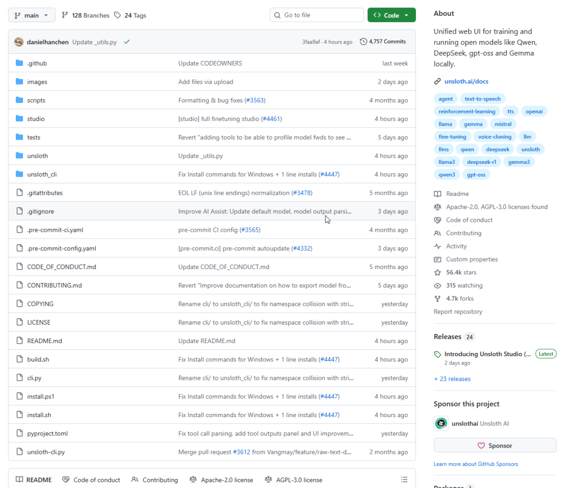Click danielhanchen avatar image
The image size is (567, 488).
19,42
